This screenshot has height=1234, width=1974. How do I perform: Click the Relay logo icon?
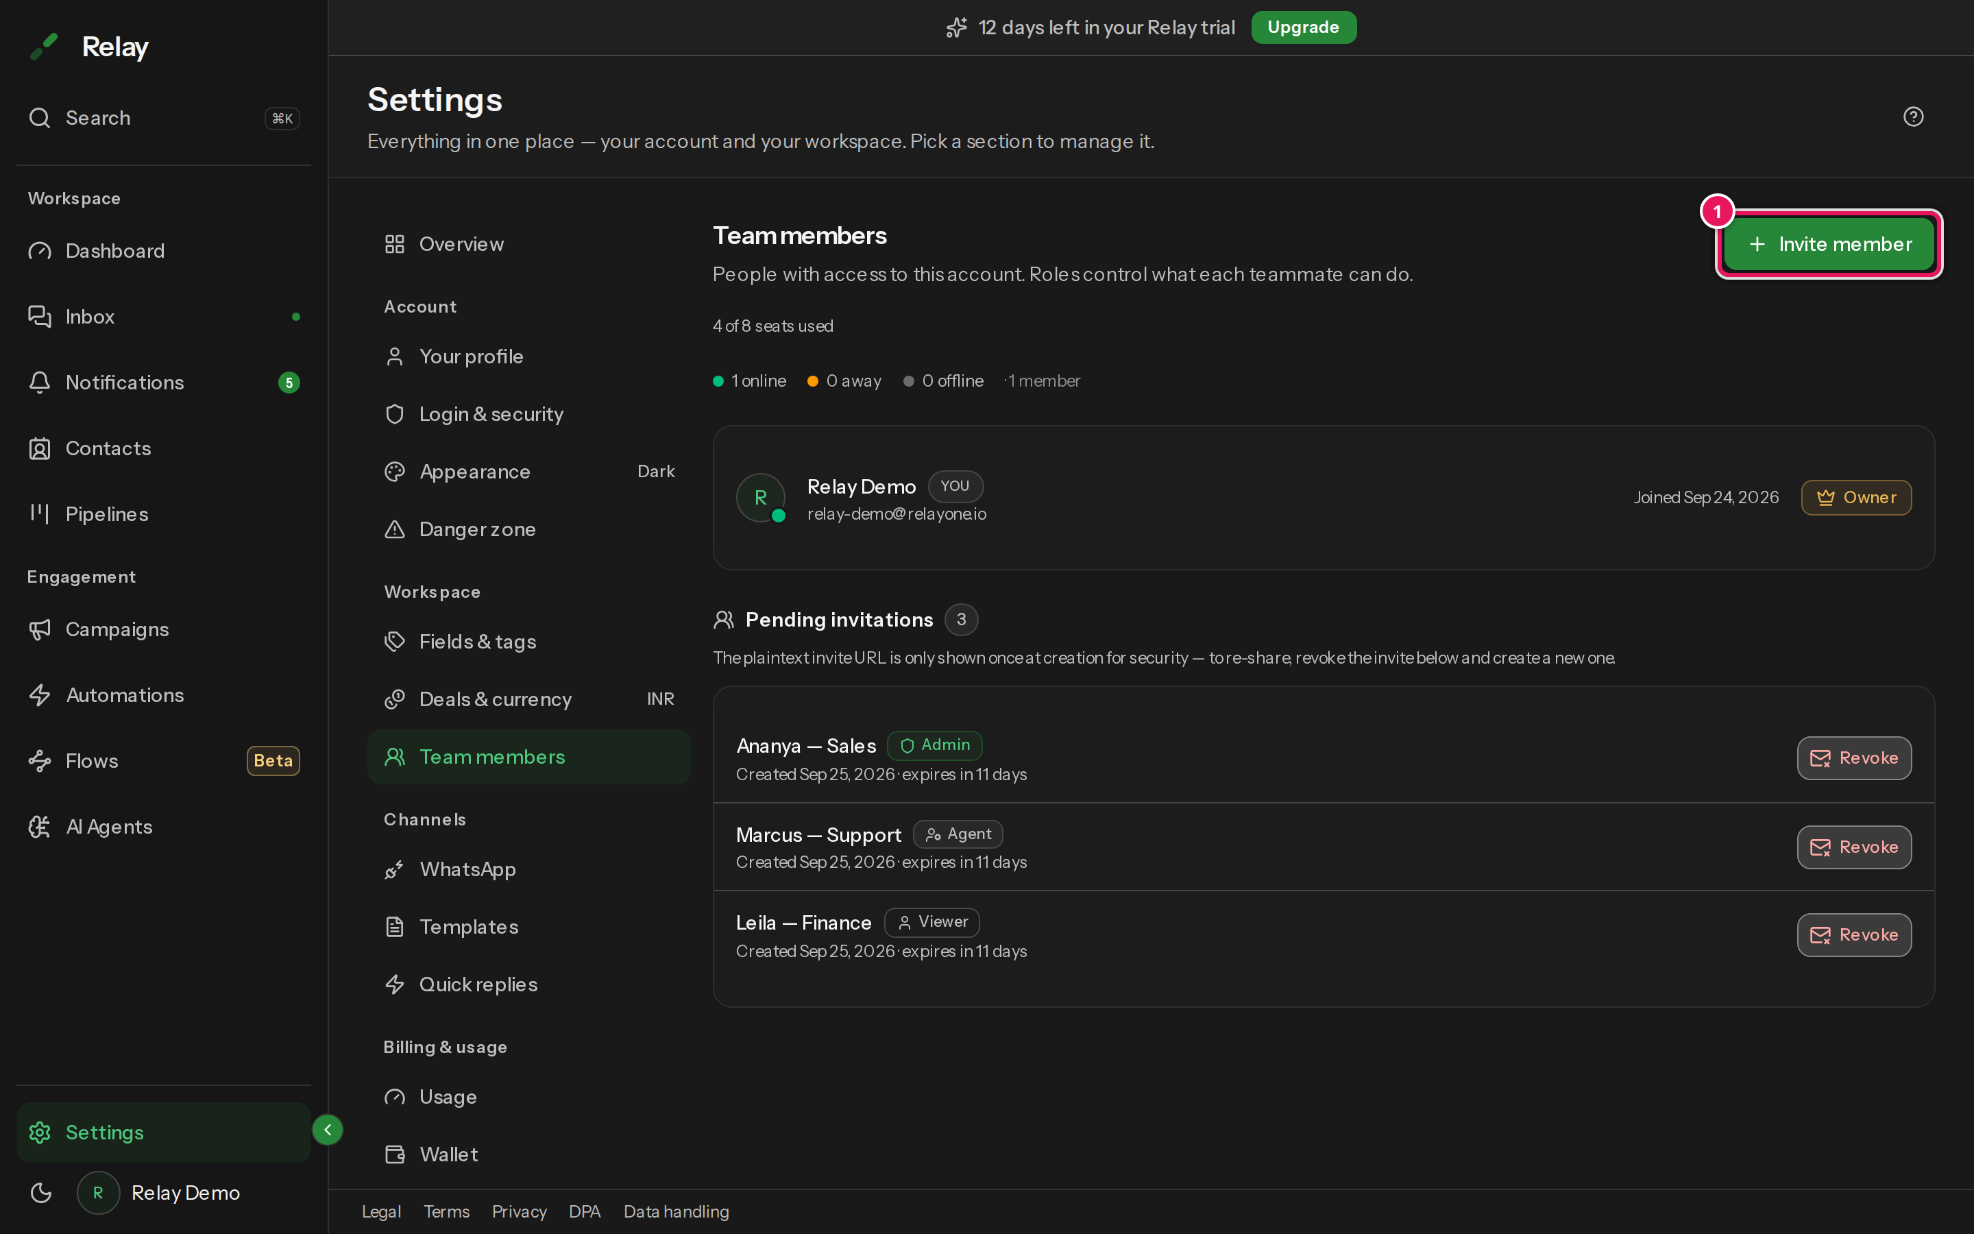click(44, 47)
